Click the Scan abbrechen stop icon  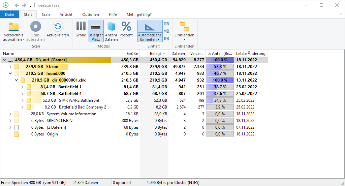click(35, 26)
